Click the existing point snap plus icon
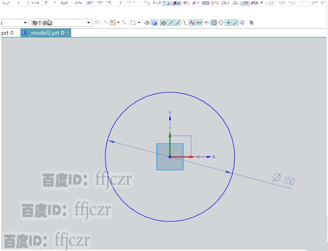The image size is (328, 251). pyautogui.click(x=228, y=23)
